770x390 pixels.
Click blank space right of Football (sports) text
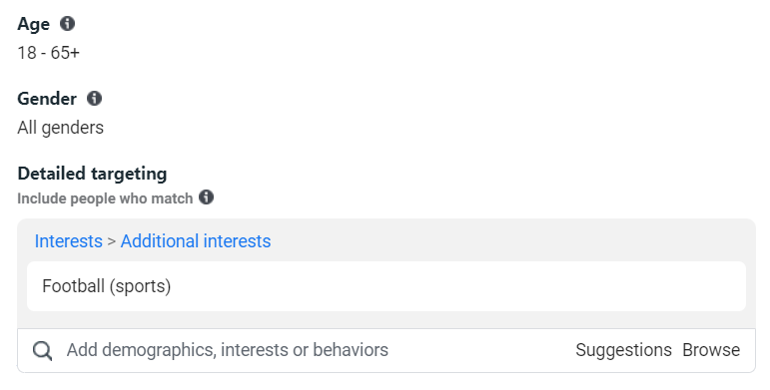coord(456,286)
